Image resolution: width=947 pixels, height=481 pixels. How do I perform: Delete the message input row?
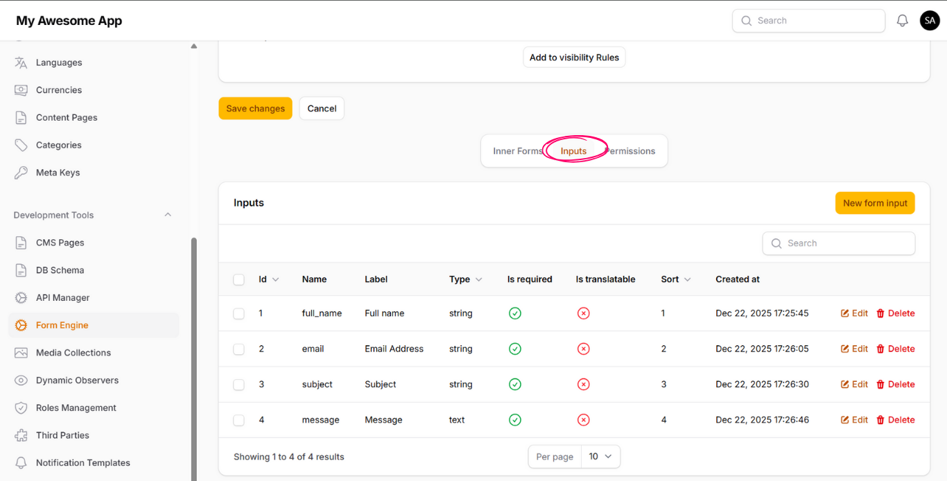(x=895, y=420)
